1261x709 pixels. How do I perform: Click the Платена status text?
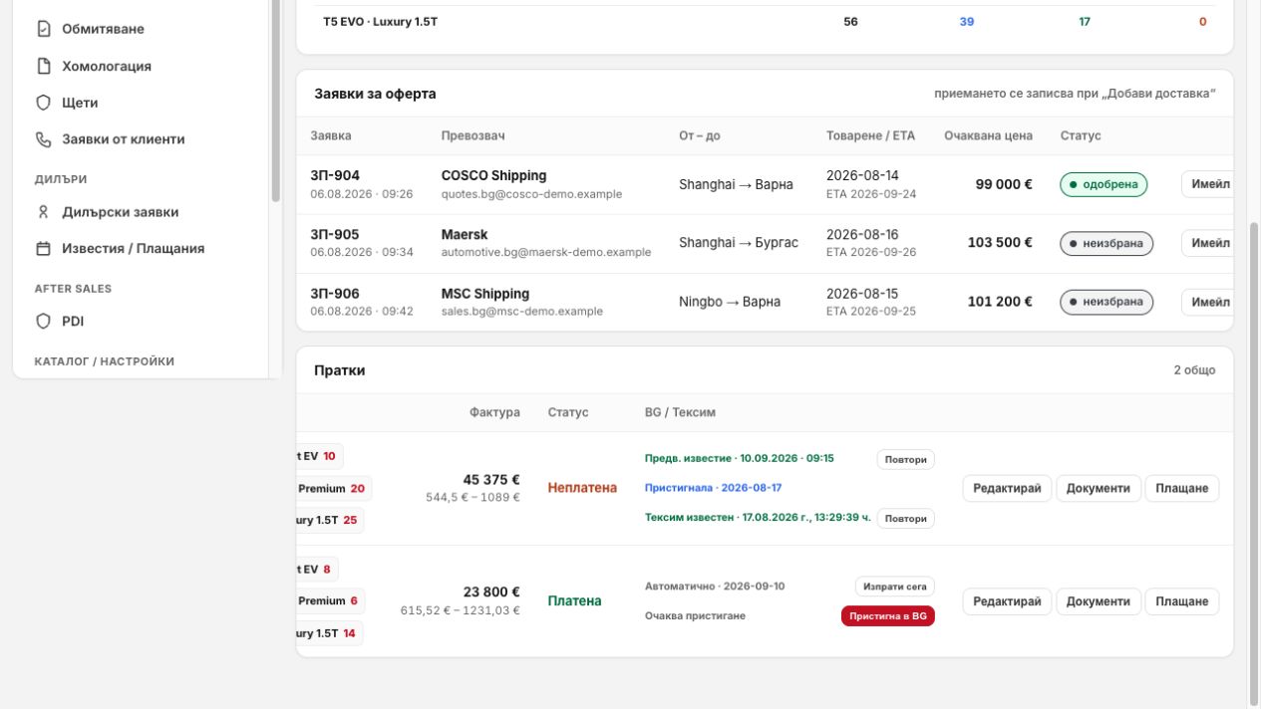click(x=575, y=601)
